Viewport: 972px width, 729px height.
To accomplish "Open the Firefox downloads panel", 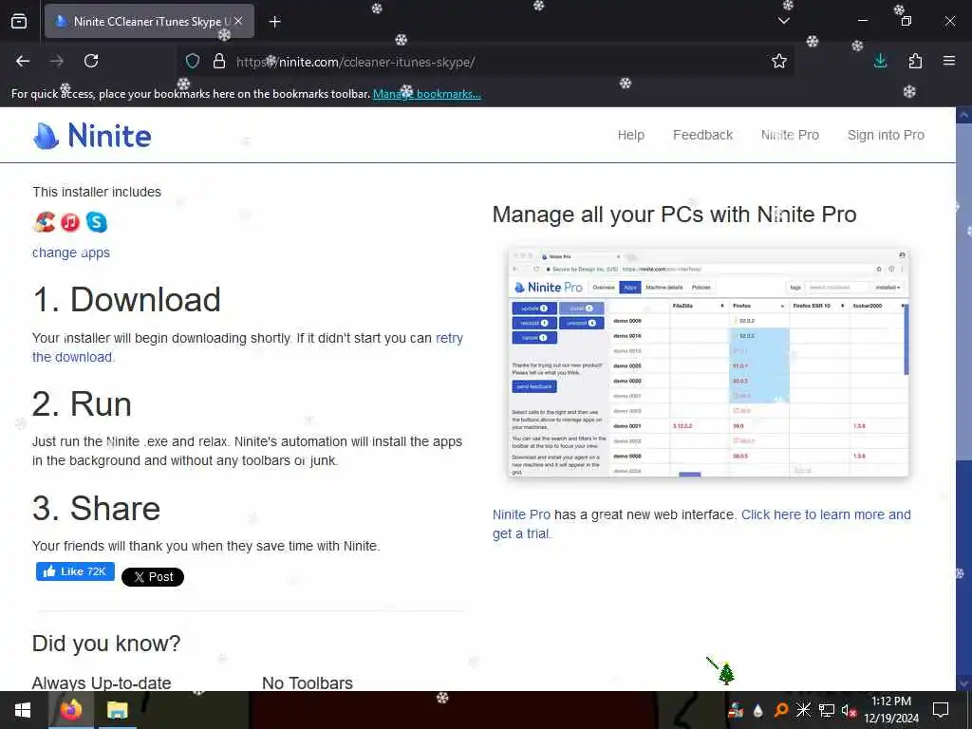I will pyautogui.click(x=880, y=61).
